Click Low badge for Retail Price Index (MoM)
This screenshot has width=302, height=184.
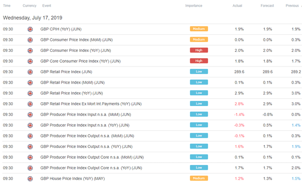(199, 82)
